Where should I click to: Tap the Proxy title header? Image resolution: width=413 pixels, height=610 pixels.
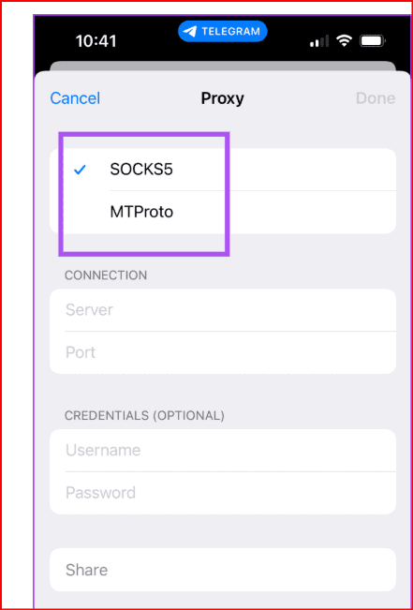223,98
